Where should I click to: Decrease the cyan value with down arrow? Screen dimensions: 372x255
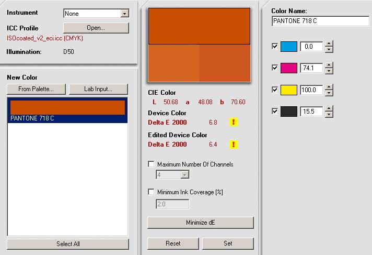(x=329, y=49)
